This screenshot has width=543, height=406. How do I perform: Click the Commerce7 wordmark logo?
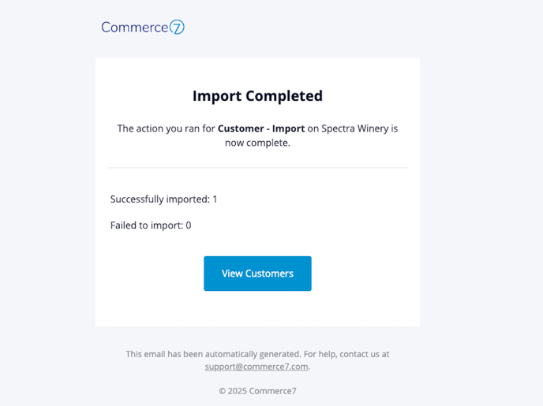(x=143, y=28)
